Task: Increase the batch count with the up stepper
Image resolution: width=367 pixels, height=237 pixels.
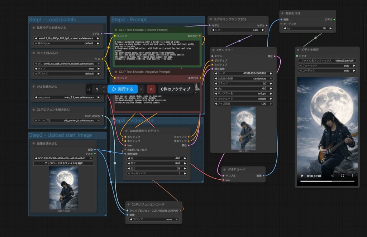Action: point(104,87)
